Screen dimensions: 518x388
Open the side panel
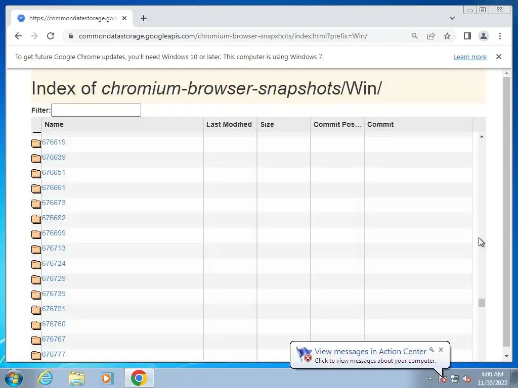coord(467,36)
